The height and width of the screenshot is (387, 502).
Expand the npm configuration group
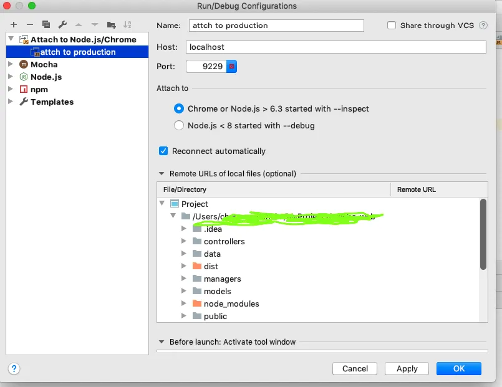[11, 89]
